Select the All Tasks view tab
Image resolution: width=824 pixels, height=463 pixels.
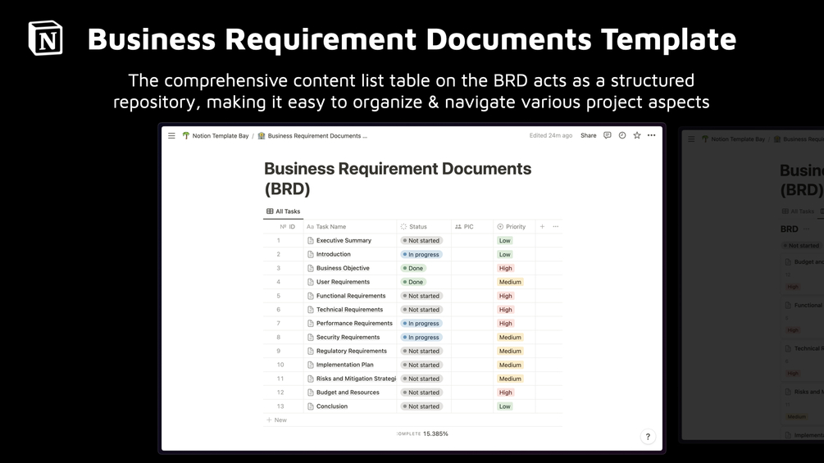(x=283, y=211)
